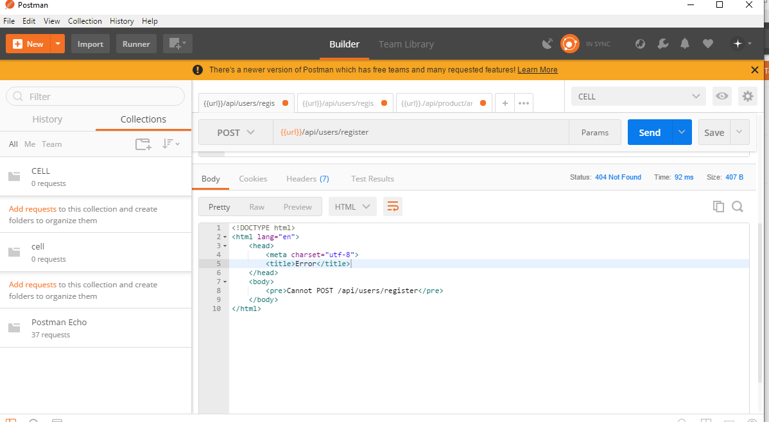Open environment settings with the gear icon
769x422 pixels.
point(747,96)
